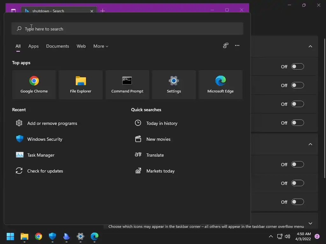Toggle fourth Off switch in Settings window
The height and width of the screenshot is (244, 326).
pyautogui.click(x=298, y=123)
